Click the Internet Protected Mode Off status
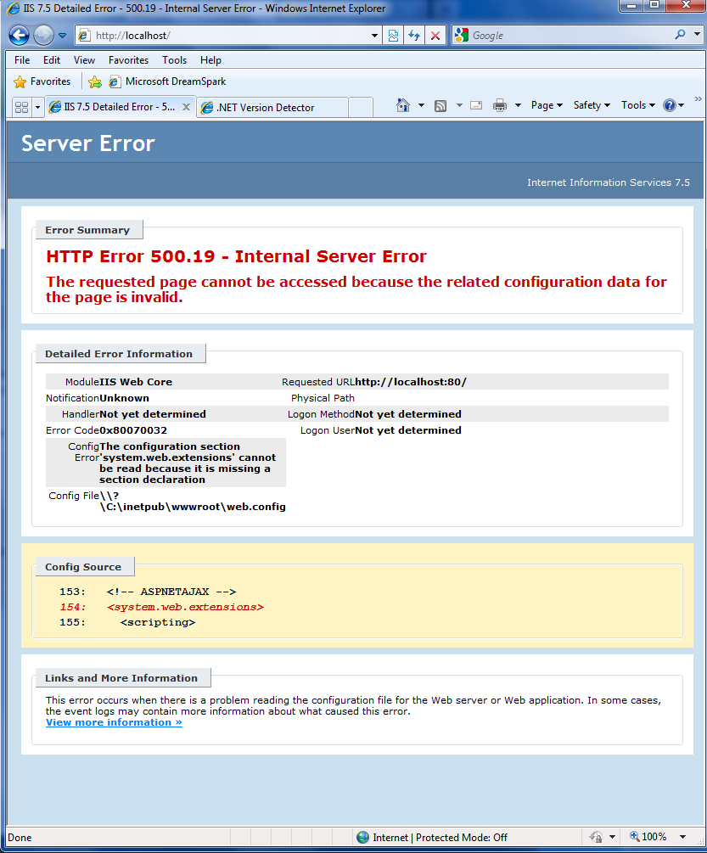707x853 pixels. pyautogui.click(x=432, y=837)
